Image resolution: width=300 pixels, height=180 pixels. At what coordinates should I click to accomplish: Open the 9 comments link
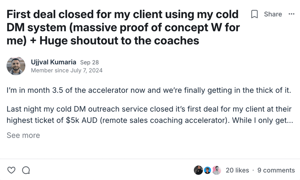click(x=276, y=170)
